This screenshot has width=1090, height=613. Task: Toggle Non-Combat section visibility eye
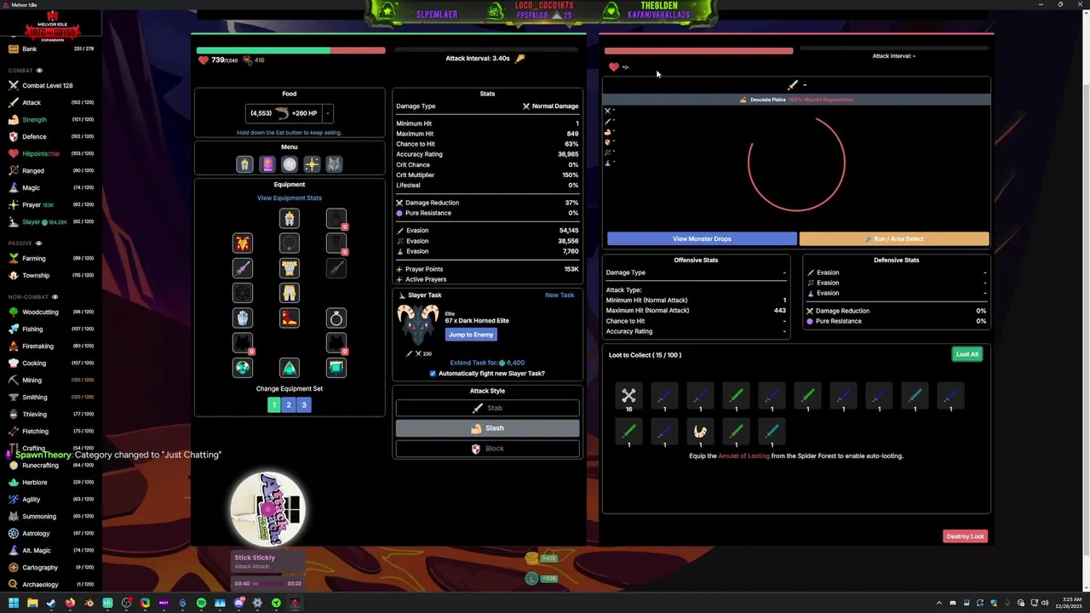click(54, 297)
